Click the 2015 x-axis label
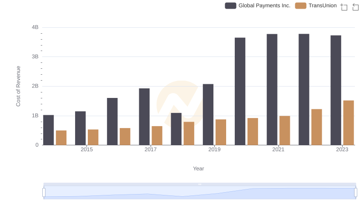 click(x=87, y=149)
